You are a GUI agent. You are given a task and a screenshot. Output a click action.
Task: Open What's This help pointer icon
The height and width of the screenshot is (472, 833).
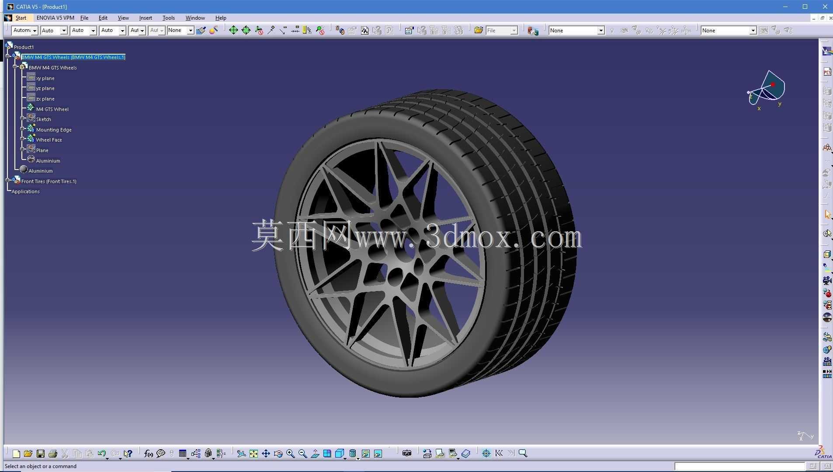pyautogui.click(x=128, y=454)
